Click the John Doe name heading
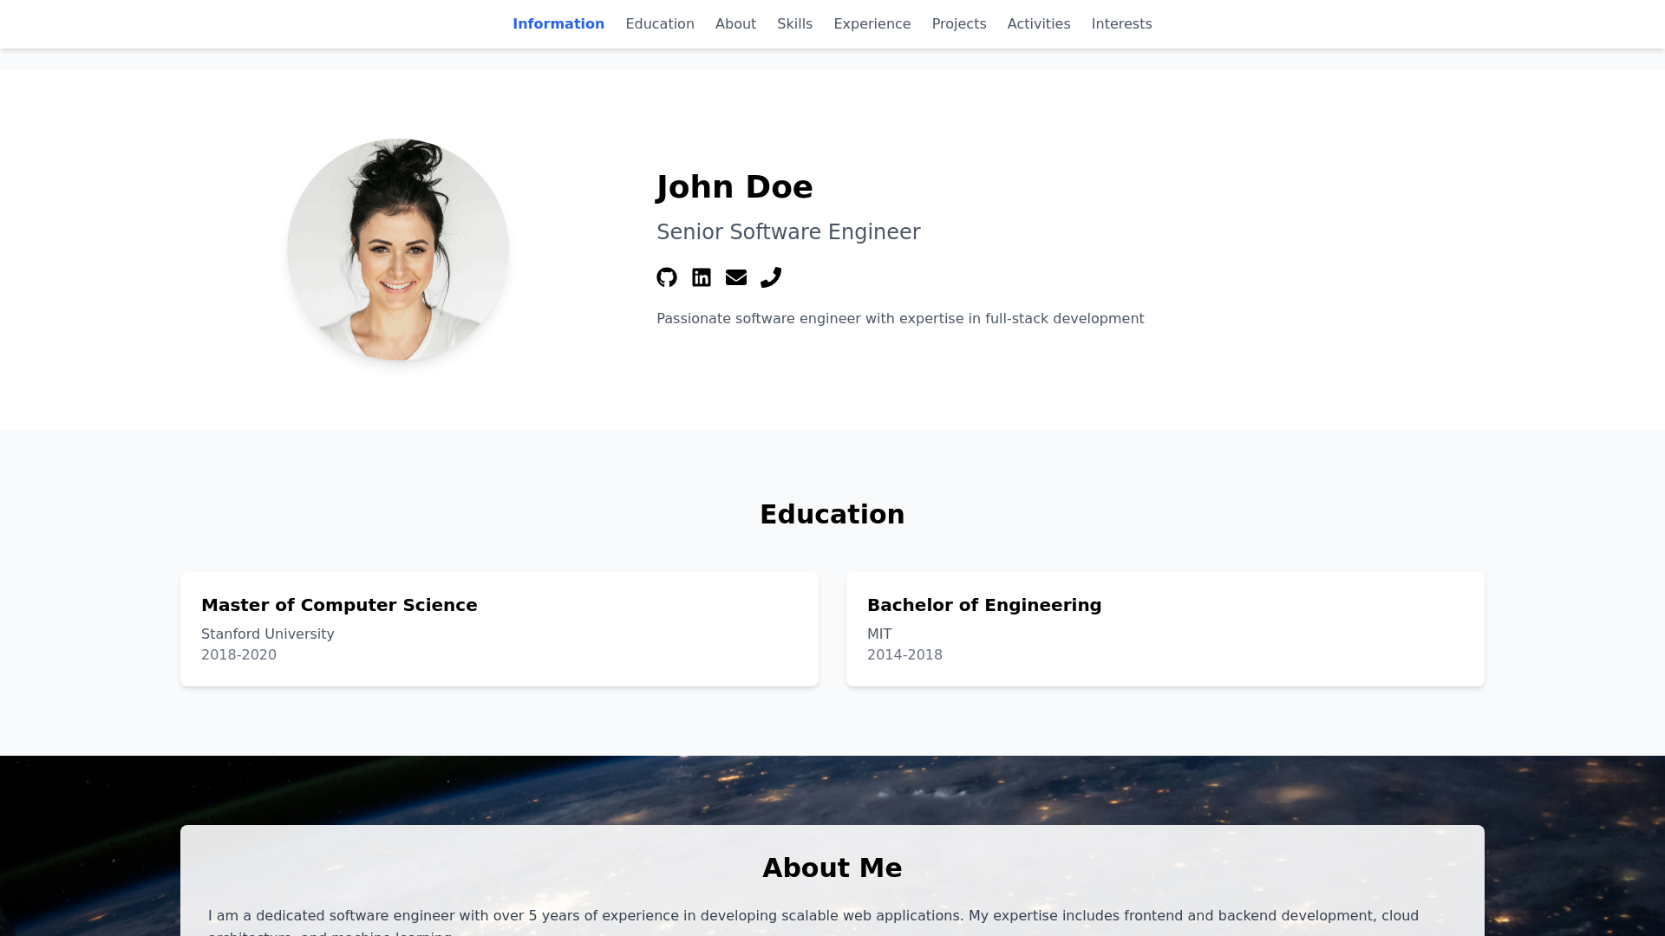Viewport: 1665px width, 936px height. 735,187
